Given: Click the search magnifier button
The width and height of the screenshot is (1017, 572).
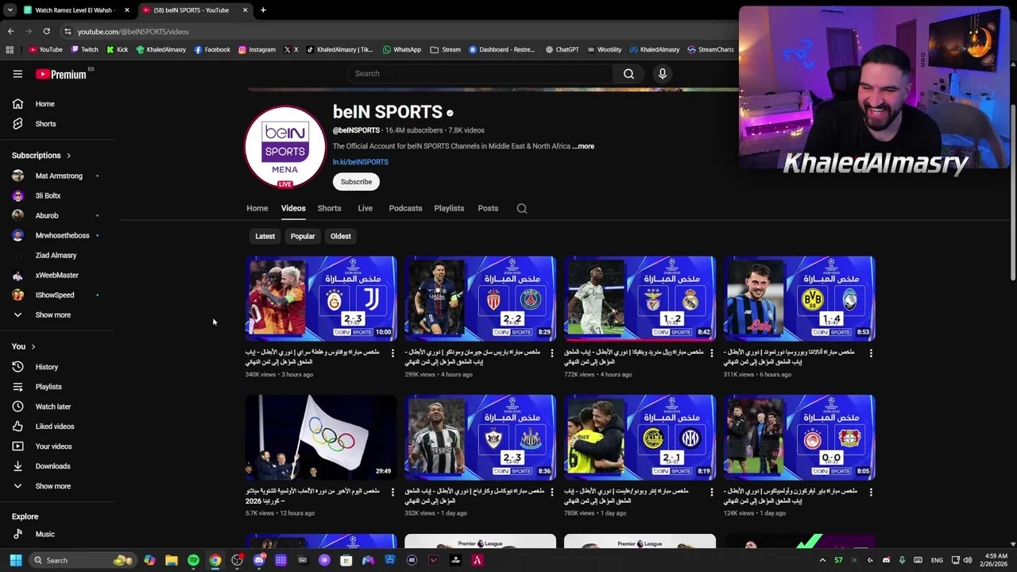Looking at the screenshot, I should 628,74.
